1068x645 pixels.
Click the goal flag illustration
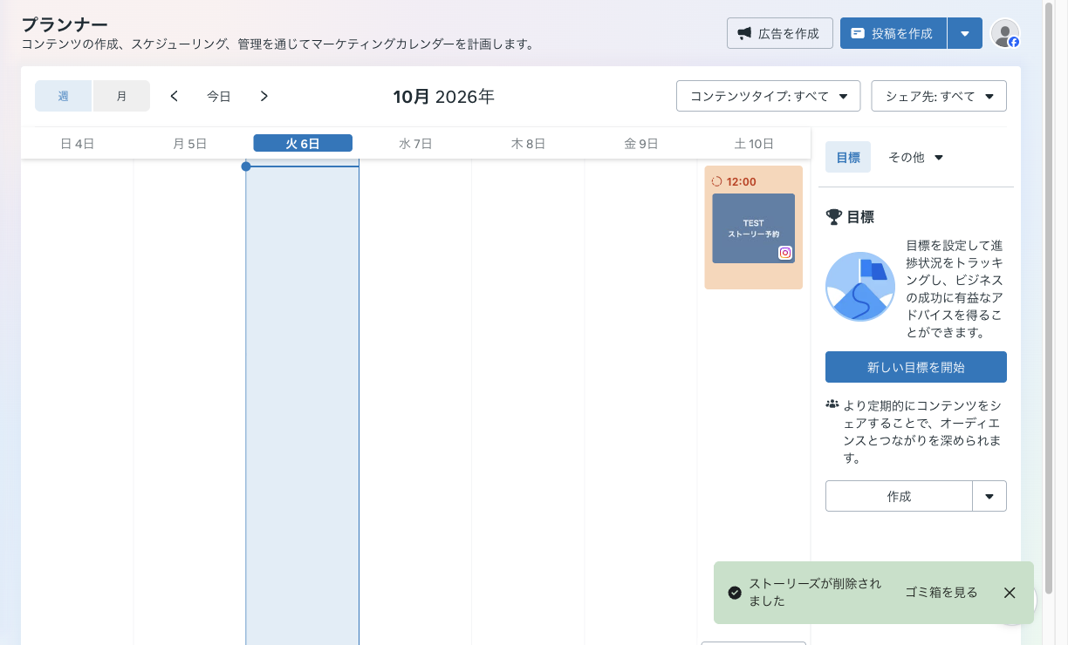pos(860,287)
